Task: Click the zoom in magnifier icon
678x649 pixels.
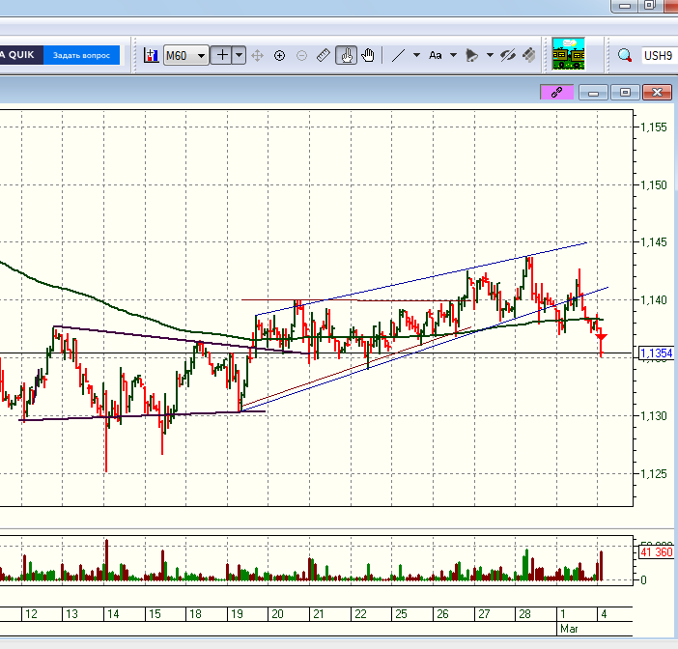Action: 280,55
